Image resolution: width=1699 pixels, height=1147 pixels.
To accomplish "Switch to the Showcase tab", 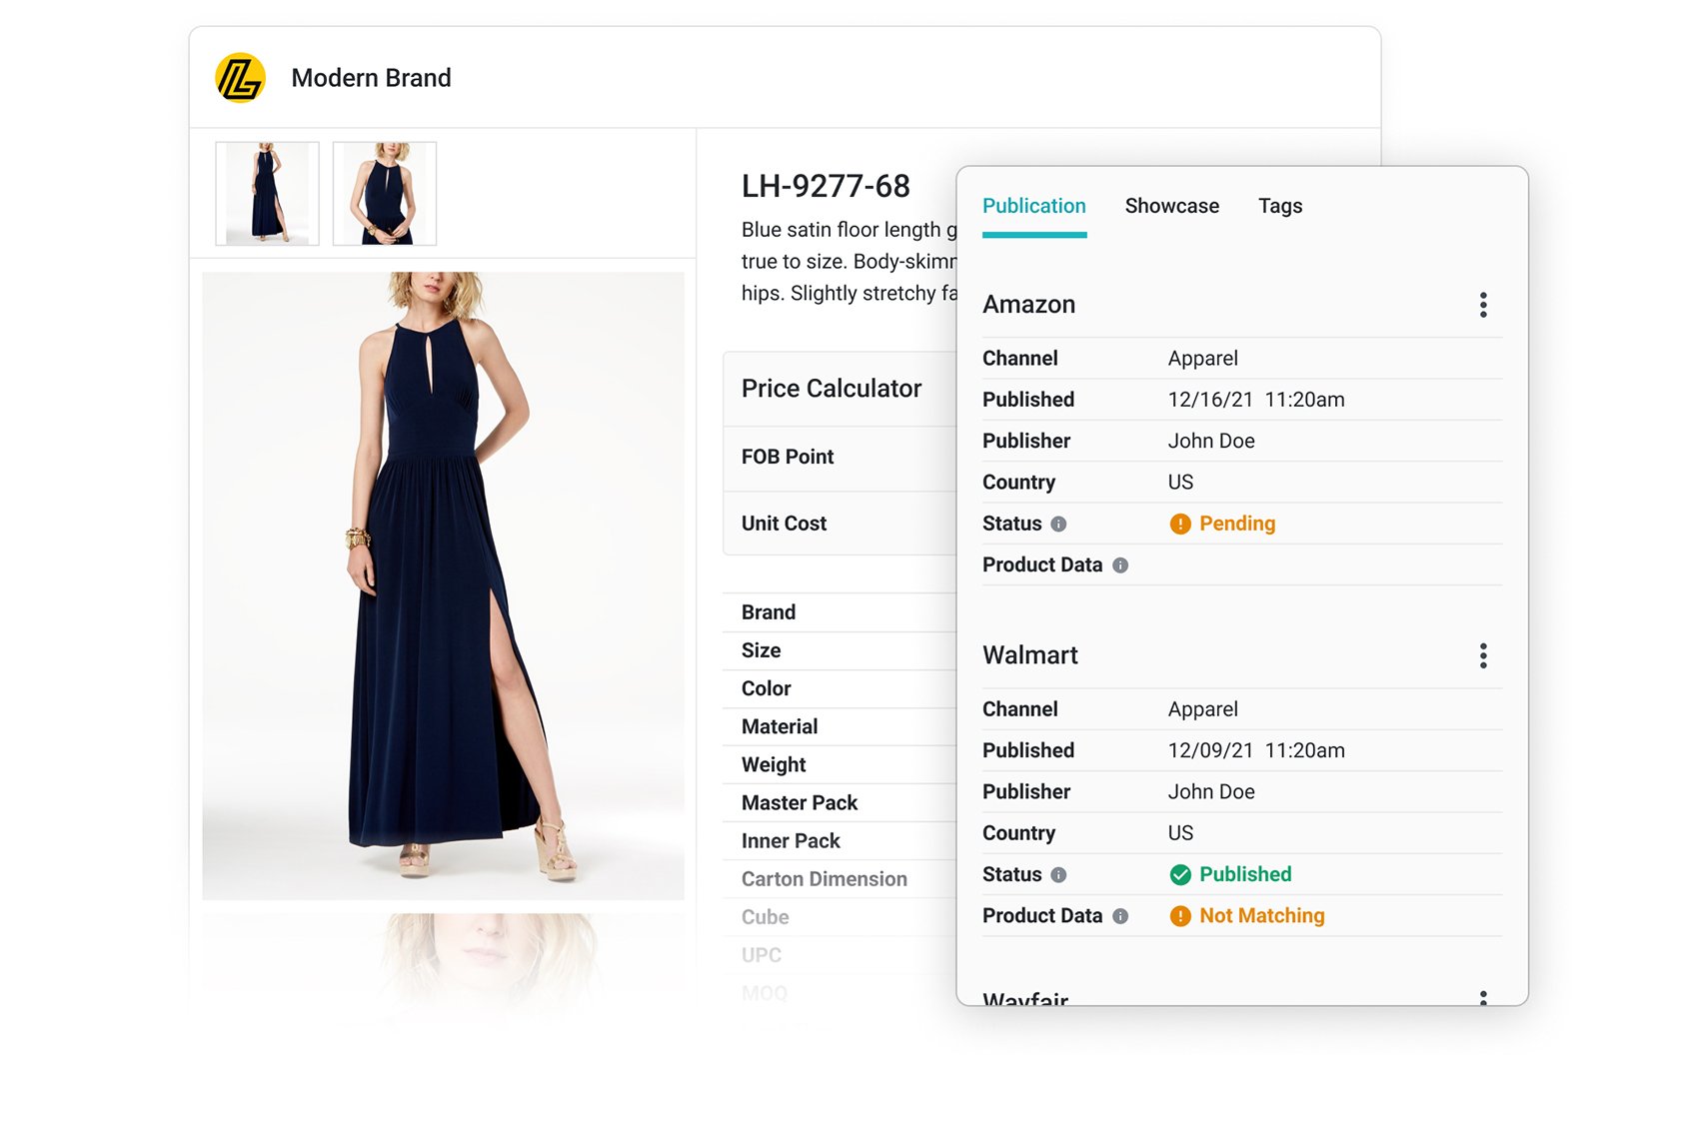I will click(x=1171, y=206).
